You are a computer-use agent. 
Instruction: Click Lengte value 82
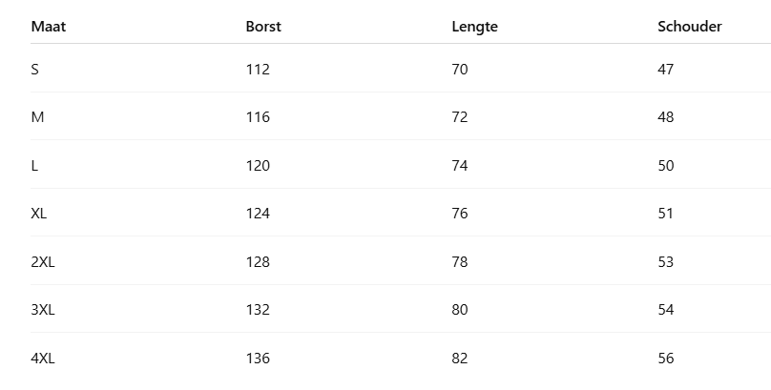(x=460, y=359)
